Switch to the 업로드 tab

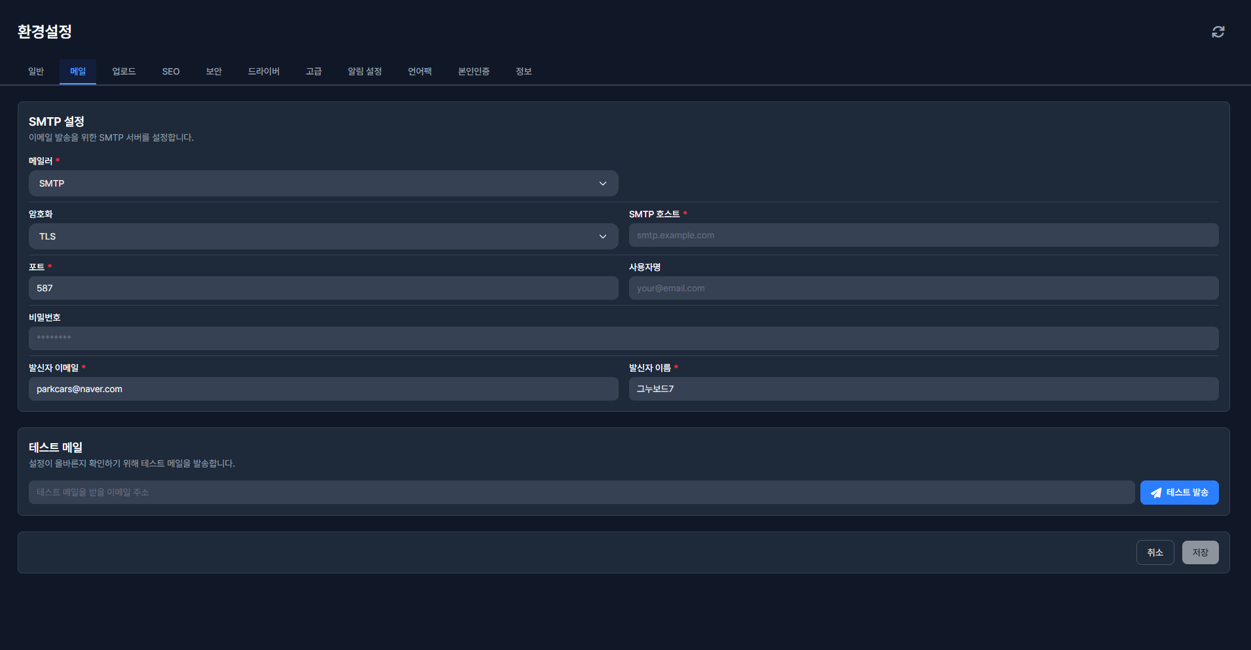[x=124, y=71]
